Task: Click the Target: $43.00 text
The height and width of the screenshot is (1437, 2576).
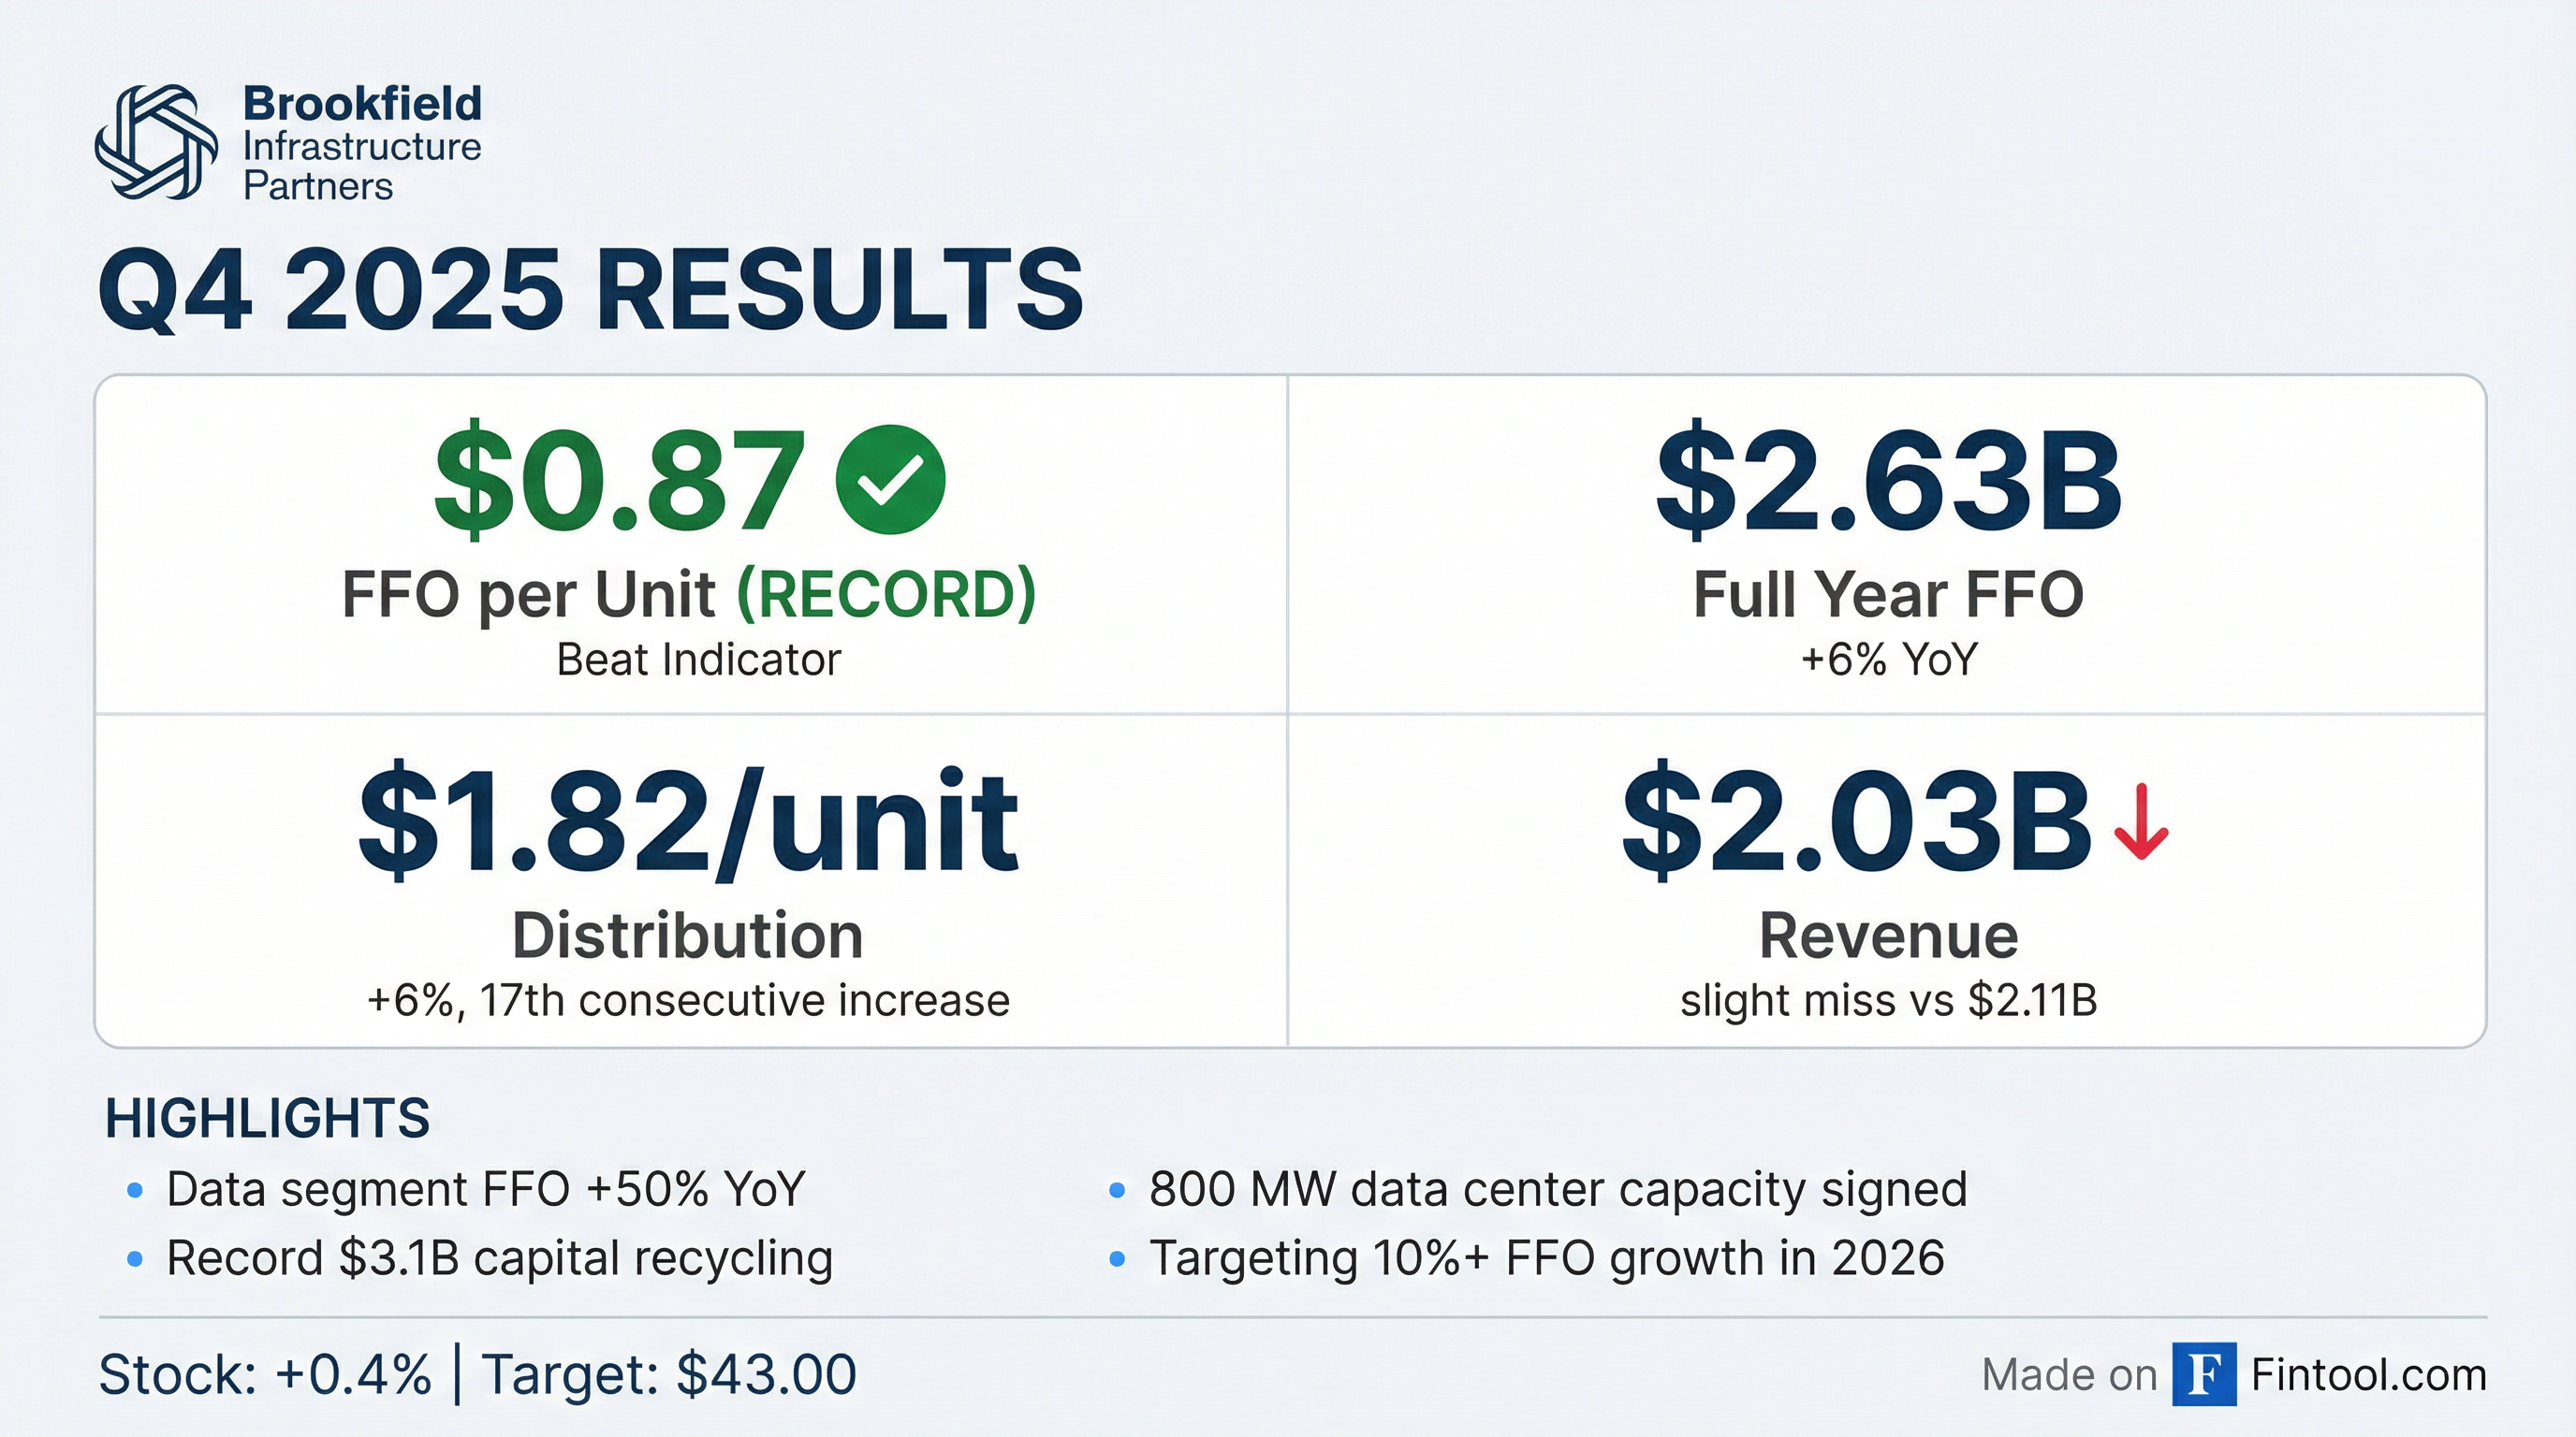Action: tap(669, 1374)
